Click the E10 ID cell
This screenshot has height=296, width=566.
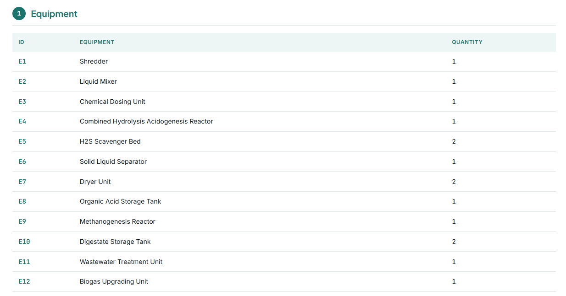tap(24, 242)
